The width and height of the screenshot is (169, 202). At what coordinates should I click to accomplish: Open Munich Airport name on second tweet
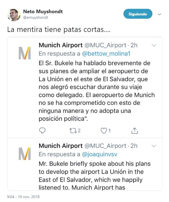pos(60,146)
